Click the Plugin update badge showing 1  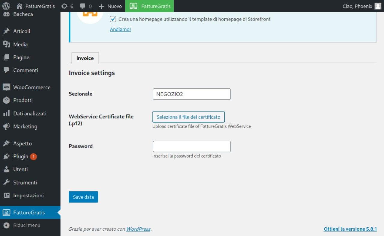[33, 156]
